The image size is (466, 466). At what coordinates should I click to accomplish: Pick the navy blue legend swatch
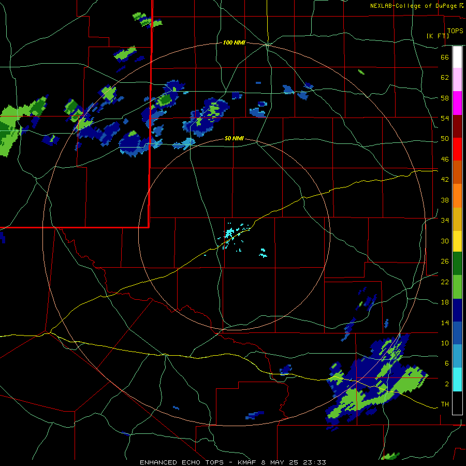pos(457,310)
